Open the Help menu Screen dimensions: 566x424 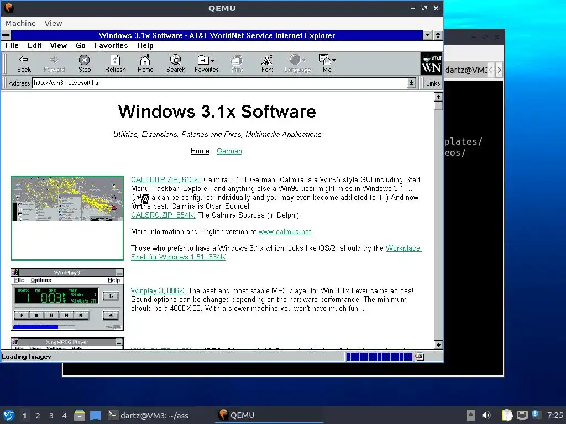point(145,46)
